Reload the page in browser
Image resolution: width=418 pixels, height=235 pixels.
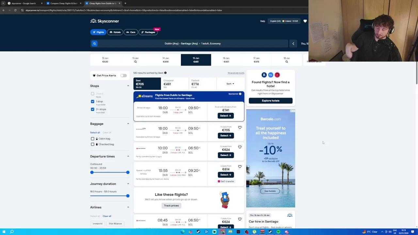point(15,10)
